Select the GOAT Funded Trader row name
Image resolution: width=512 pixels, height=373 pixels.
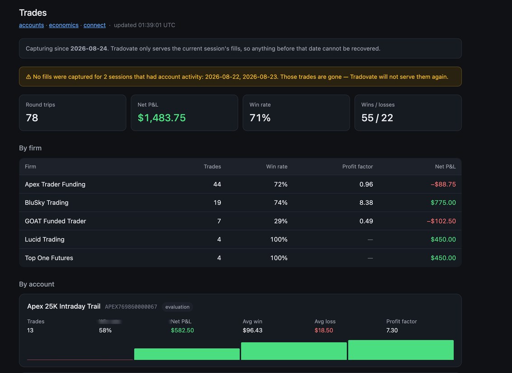click(56, 221)
